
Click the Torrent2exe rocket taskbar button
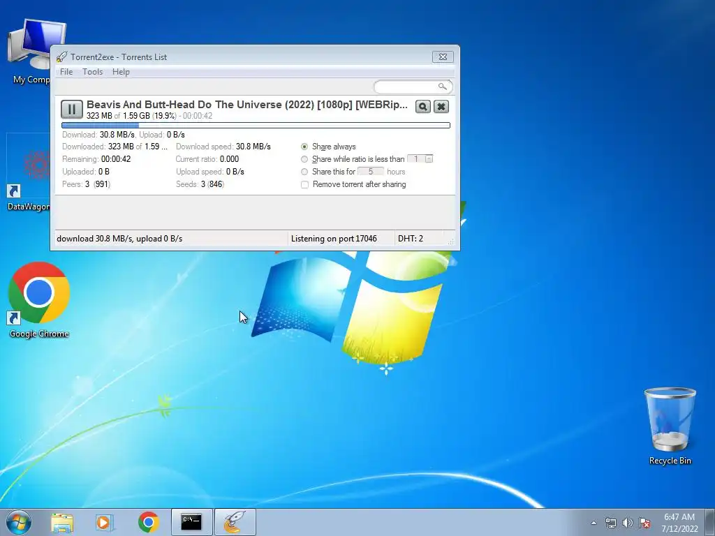pyautogui.click(x=235, y=522)
